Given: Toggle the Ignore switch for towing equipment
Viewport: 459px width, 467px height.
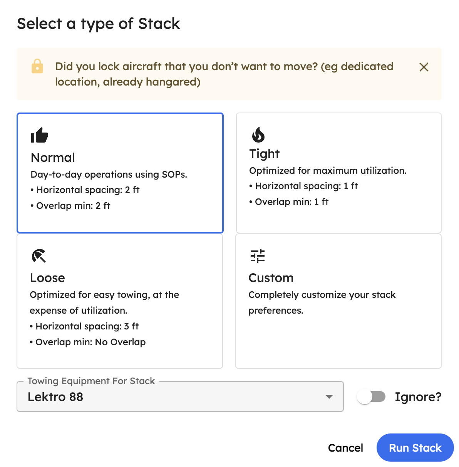Looking at the screenshot, I should [x=371, y=396].
